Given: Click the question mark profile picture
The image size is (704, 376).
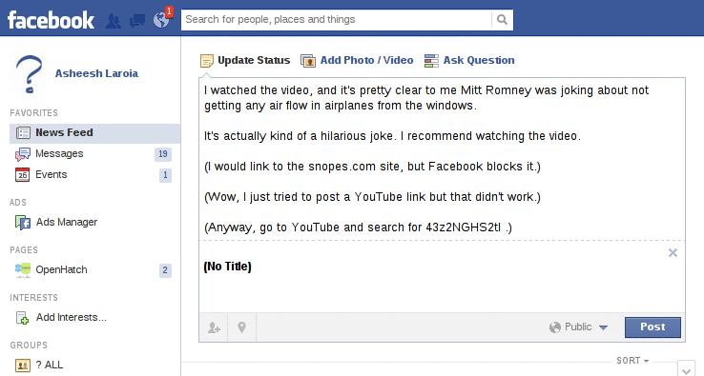Looking at the screenshot, I should (x=29, y=74).
